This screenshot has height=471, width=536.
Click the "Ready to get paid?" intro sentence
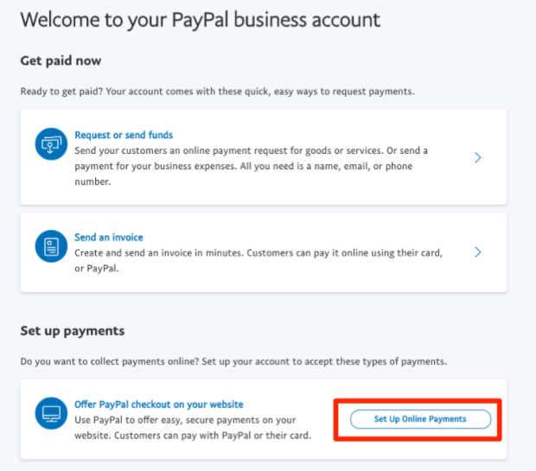(217, 92)
